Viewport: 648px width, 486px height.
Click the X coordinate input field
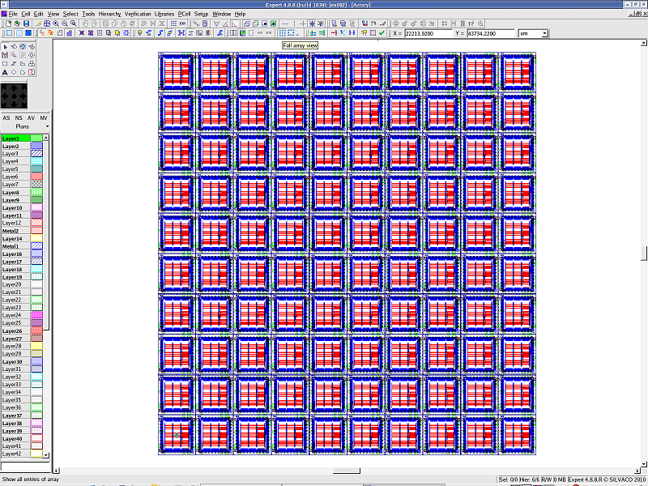point(425,33)
